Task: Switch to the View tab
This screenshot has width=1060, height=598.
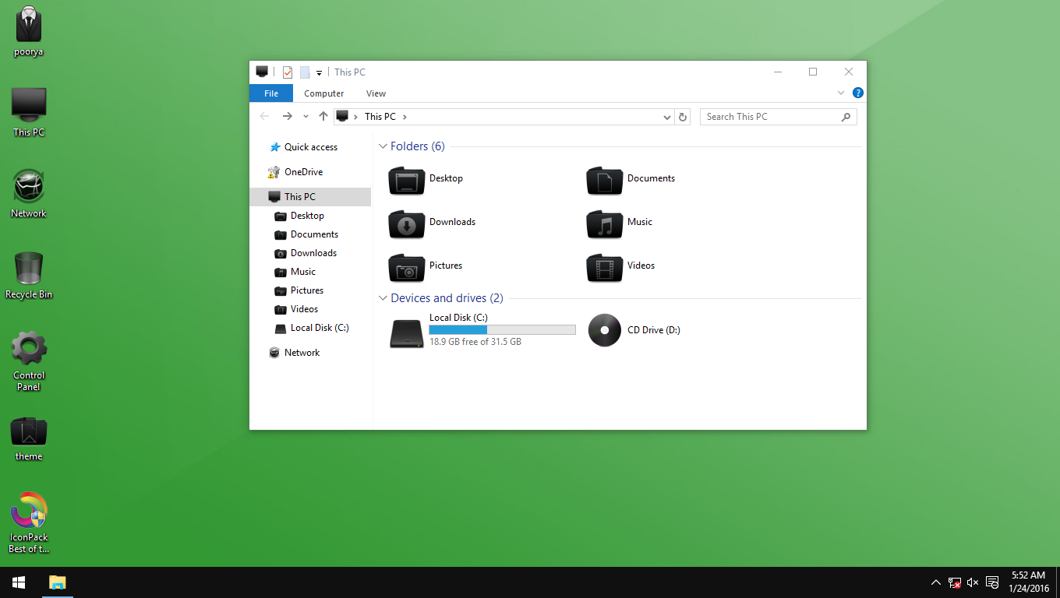Action: (376, 93)
